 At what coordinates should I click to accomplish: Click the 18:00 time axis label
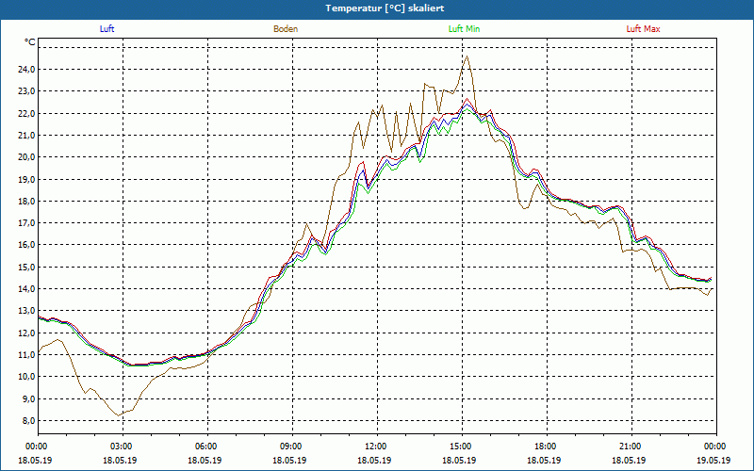point(547,447)
